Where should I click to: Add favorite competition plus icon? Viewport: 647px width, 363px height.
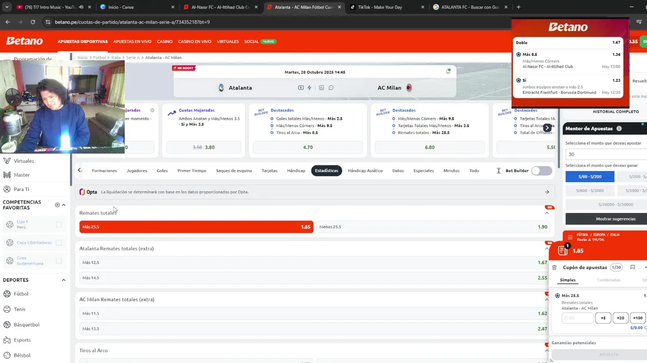[57, 205]
